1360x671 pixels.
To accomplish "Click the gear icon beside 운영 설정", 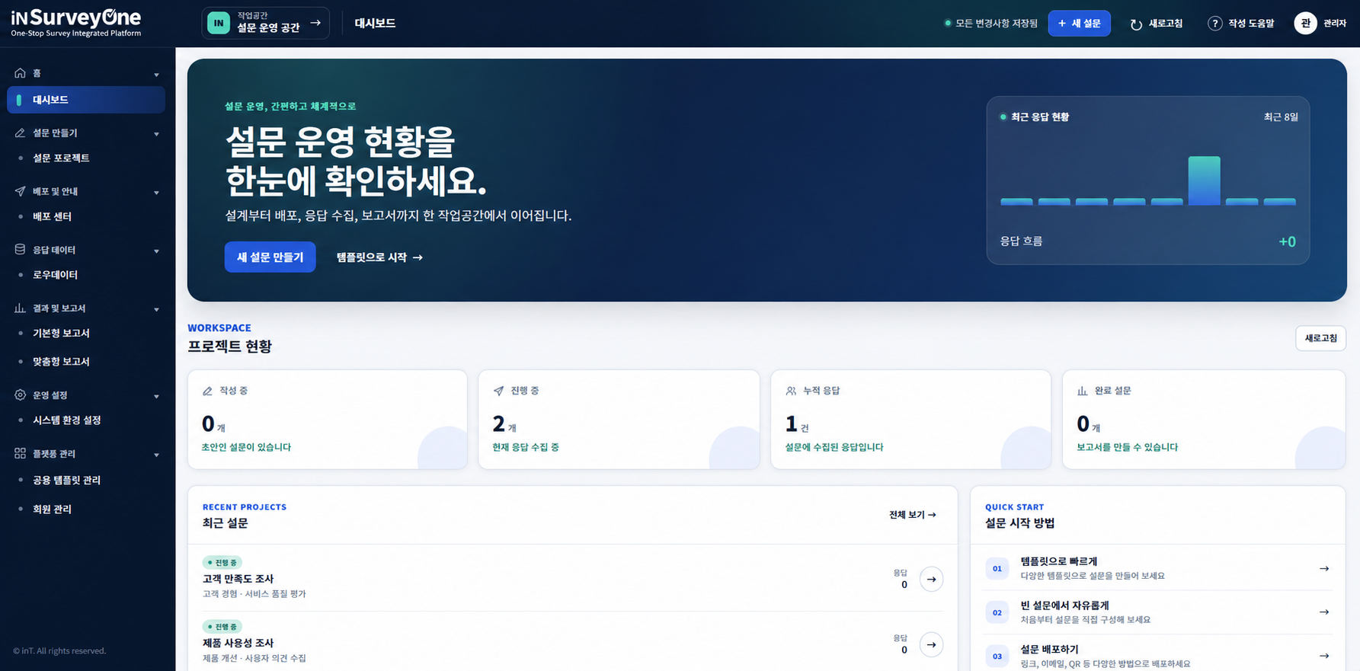I will (x=20, y=395).
